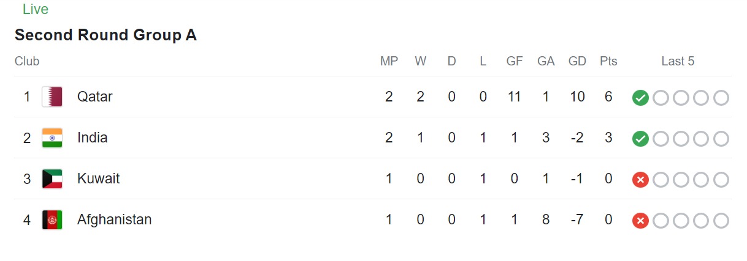Click the Pts column header
Screen dimensions: 747x261
coord(608,62)
